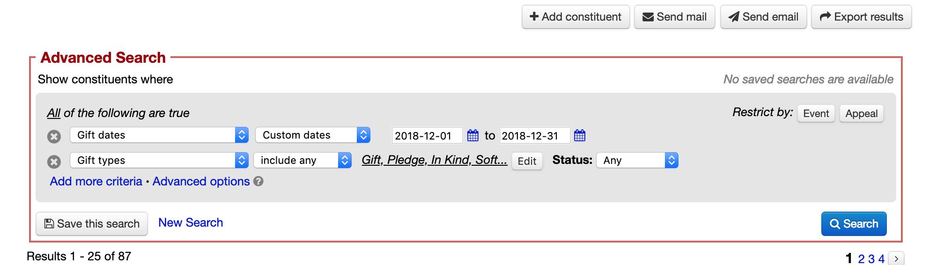The height and width of the screenshot is (265, 929).
Task: Open the Gift dates criteria dropdown
Action: point(159,135)
